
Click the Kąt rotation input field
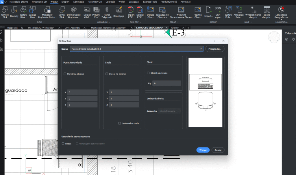[167, 83]
